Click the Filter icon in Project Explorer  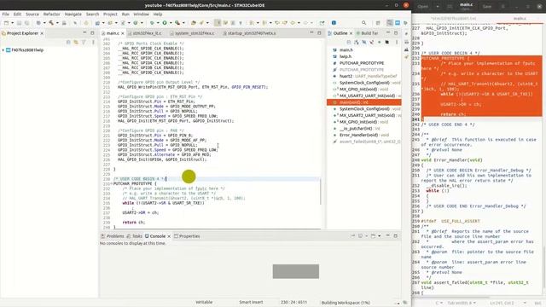(x=84, y=43)
